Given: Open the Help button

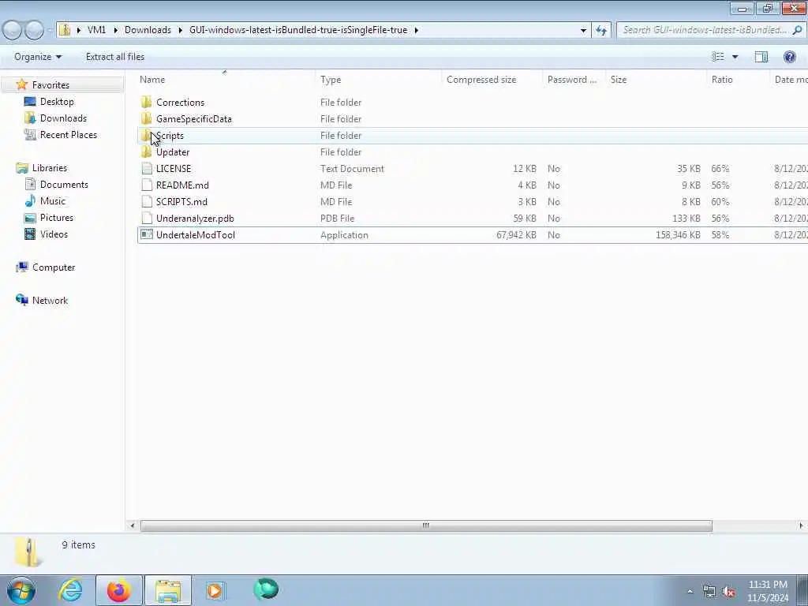Looking at the screenshot, I should [x=789, y=57].
